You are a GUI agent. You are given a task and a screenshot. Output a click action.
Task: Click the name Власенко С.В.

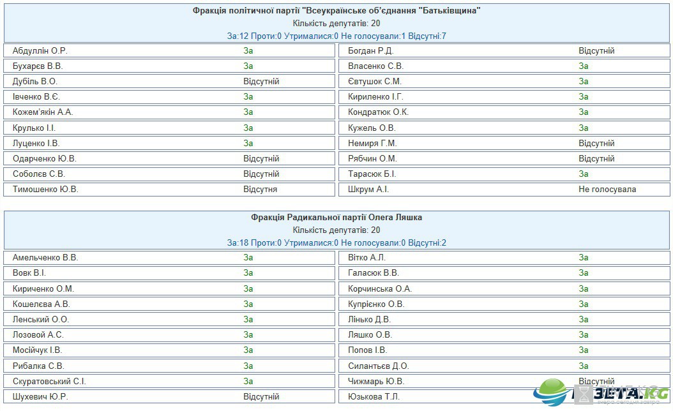click(x=376, y=66)
